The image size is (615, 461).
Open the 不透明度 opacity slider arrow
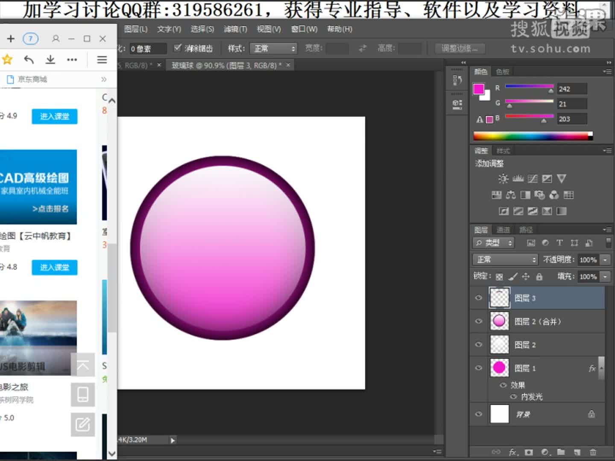tap(605, 260)
